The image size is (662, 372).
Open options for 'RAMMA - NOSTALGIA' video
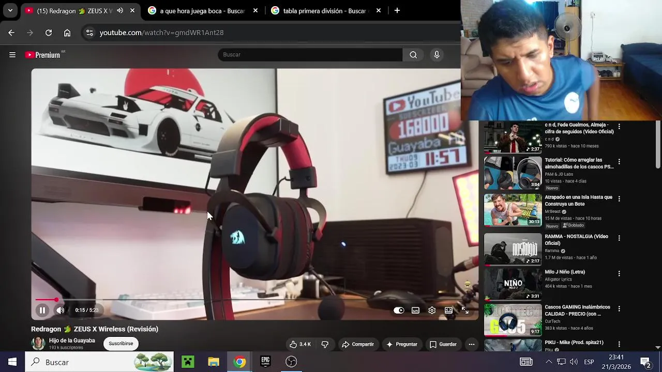(619, 238)
